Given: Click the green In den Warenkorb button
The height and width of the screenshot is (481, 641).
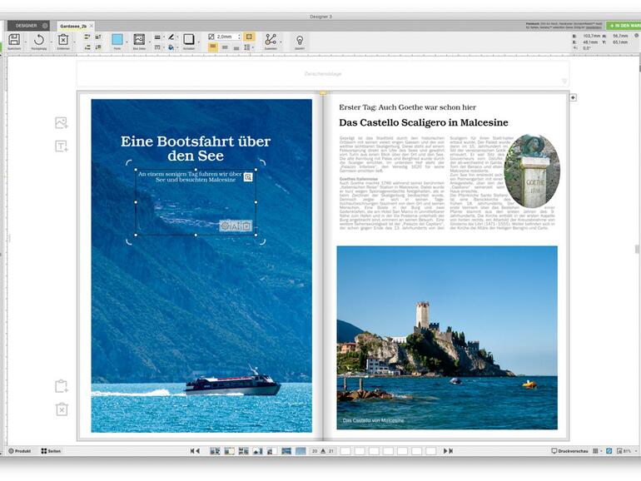Looking at the screenshot, I should 623,26.
